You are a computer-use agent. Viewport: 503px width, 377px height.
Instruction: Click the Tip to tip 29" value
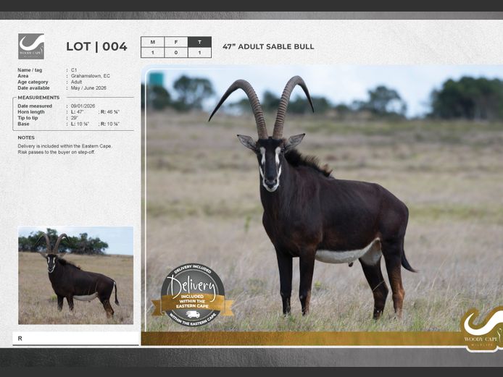[75, 118]
